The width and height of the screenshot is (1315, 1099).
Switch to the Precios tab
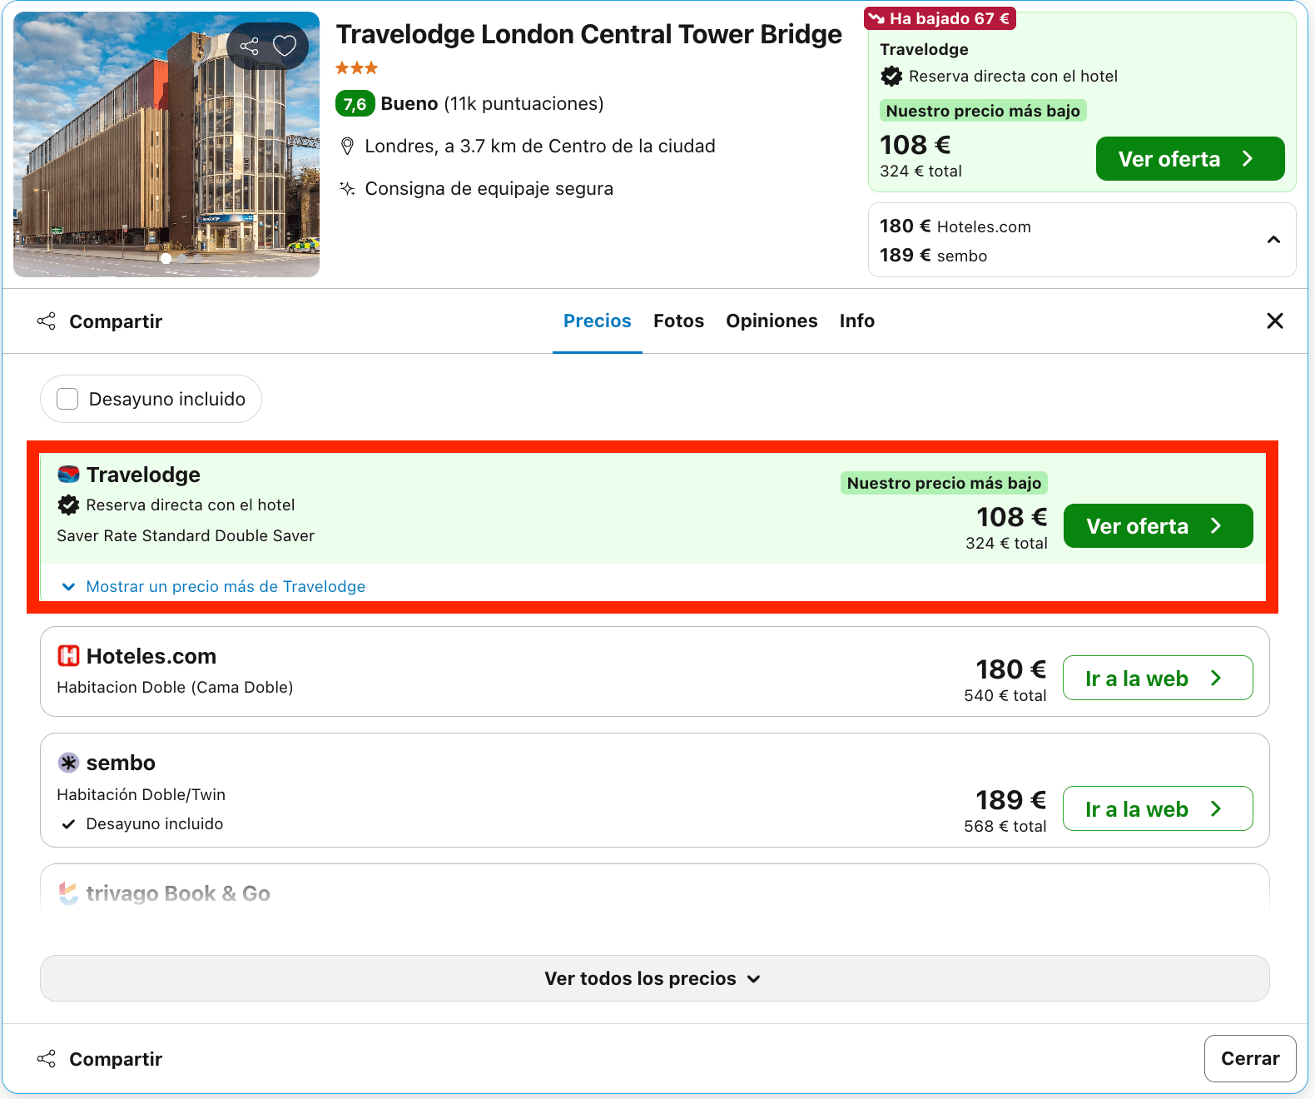tap(597, 321)
